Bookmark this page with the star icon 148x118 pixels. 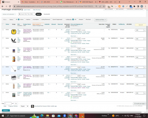[104, 6]
